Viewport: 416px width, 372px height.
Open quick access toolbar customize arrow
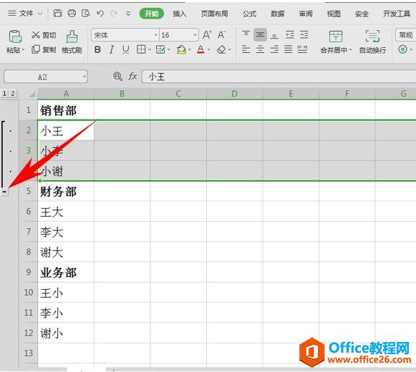128,14
